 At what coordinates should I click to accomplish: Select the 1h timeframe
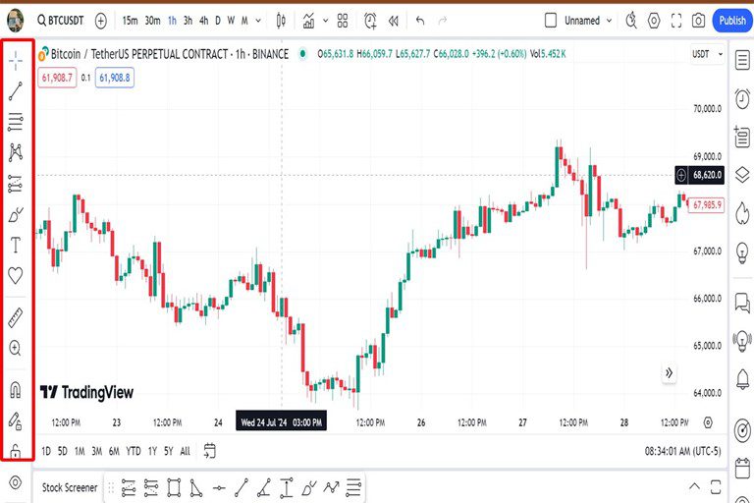click(x=172, y=21)
